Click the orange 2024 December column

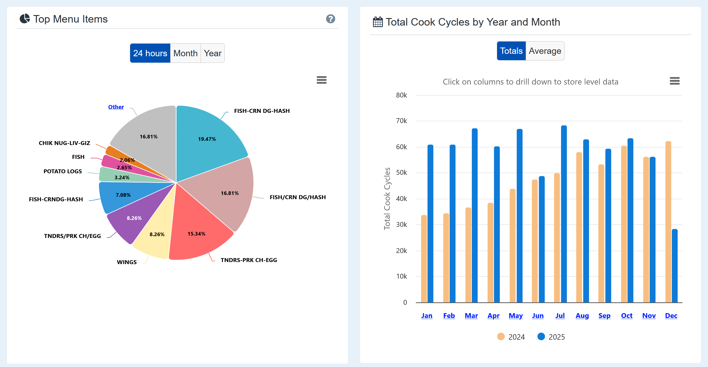point(668,223)
